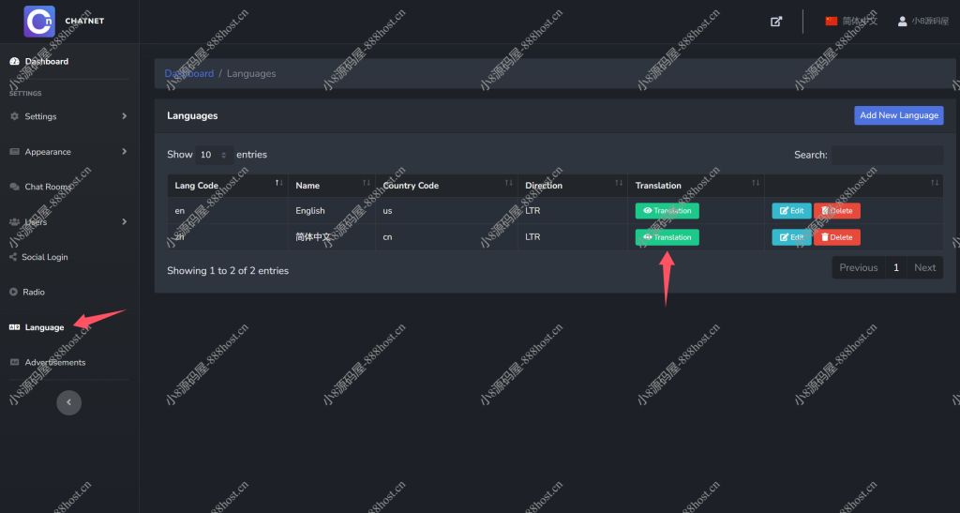Open the user profile icon in header
The width and height of the screenshot is (960, 513).
(902, 21)
